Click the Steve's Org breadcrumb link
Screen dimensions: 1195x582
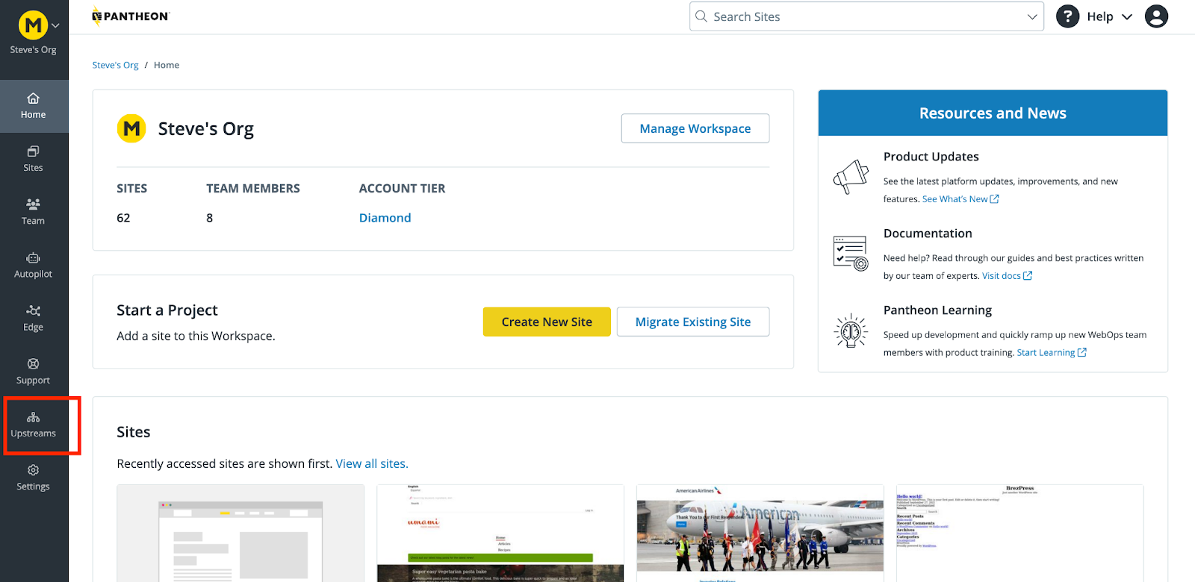(x=115, y=65)
